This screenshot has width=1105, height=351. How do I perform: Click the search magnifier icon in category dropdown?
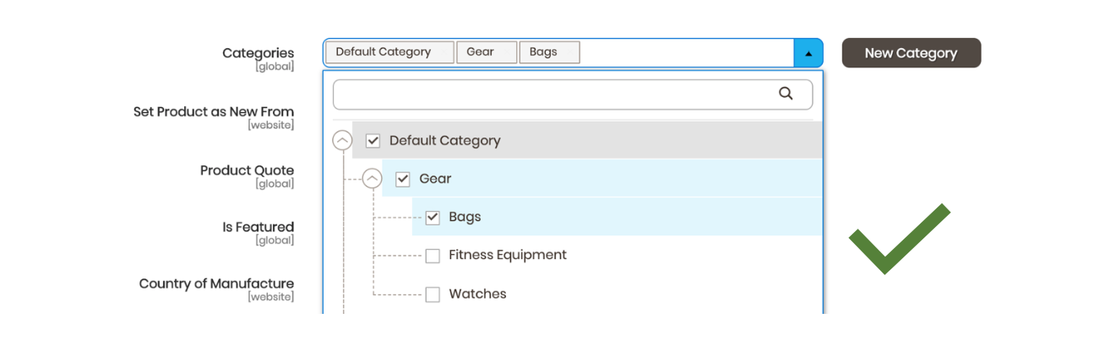[x=786, y=94]
